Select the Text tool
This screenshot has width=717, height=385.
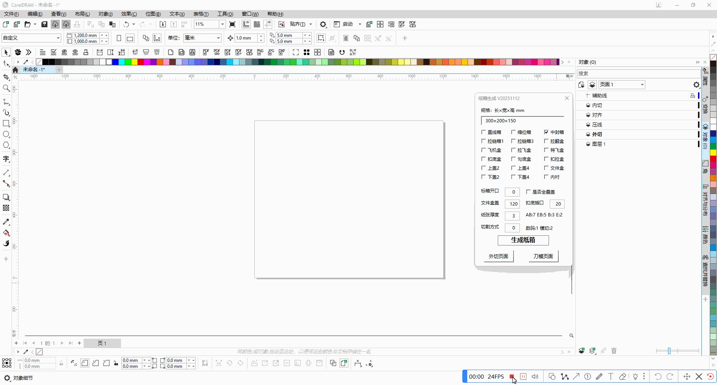pos(6,159)
